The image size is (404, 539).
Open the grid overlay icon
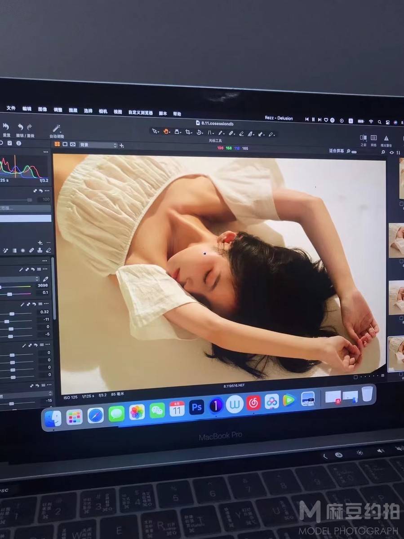click(x=373, y=138)
